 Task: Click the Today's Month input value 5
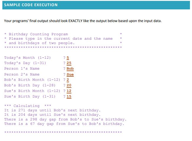pos(68,58)
